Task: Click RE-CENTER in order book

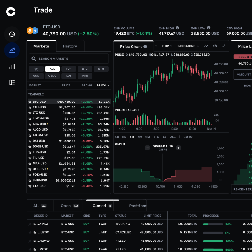Action: point(242,189)
